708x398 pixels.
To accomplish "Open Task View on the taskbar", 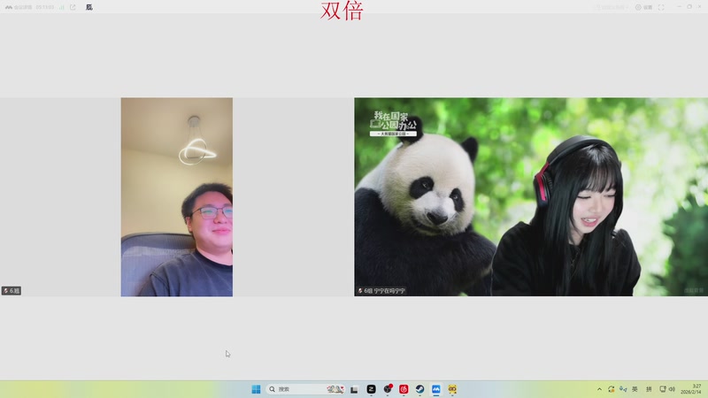I will pos(355,389).
